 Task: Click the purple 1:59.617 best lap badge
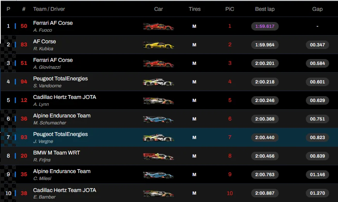pyautogui.click(x=265, y=26)
